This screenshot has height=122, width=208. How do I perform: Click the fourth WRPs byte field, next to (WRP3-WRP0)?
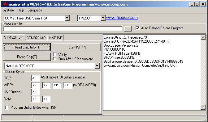68,85
